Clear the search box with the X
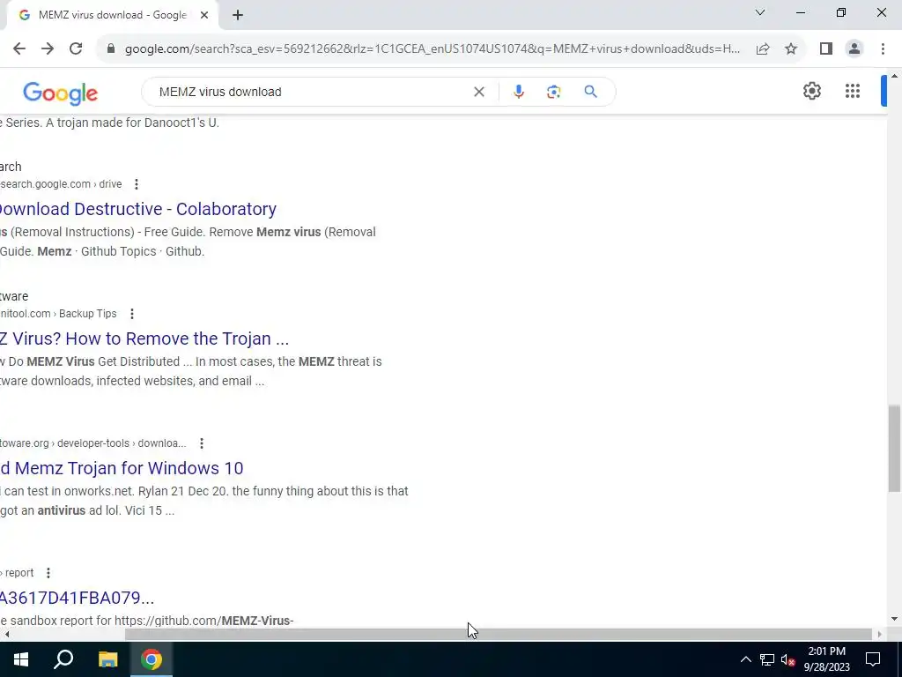902x677 pixels. point(478,92)
